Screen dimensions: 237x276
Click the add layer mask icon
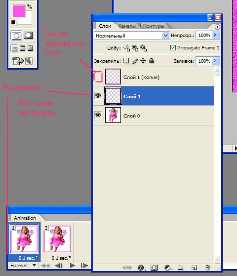pos(154,268)
